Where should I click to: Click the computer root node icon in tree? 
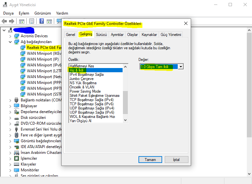pyautogui.click(x=10, y=30)
